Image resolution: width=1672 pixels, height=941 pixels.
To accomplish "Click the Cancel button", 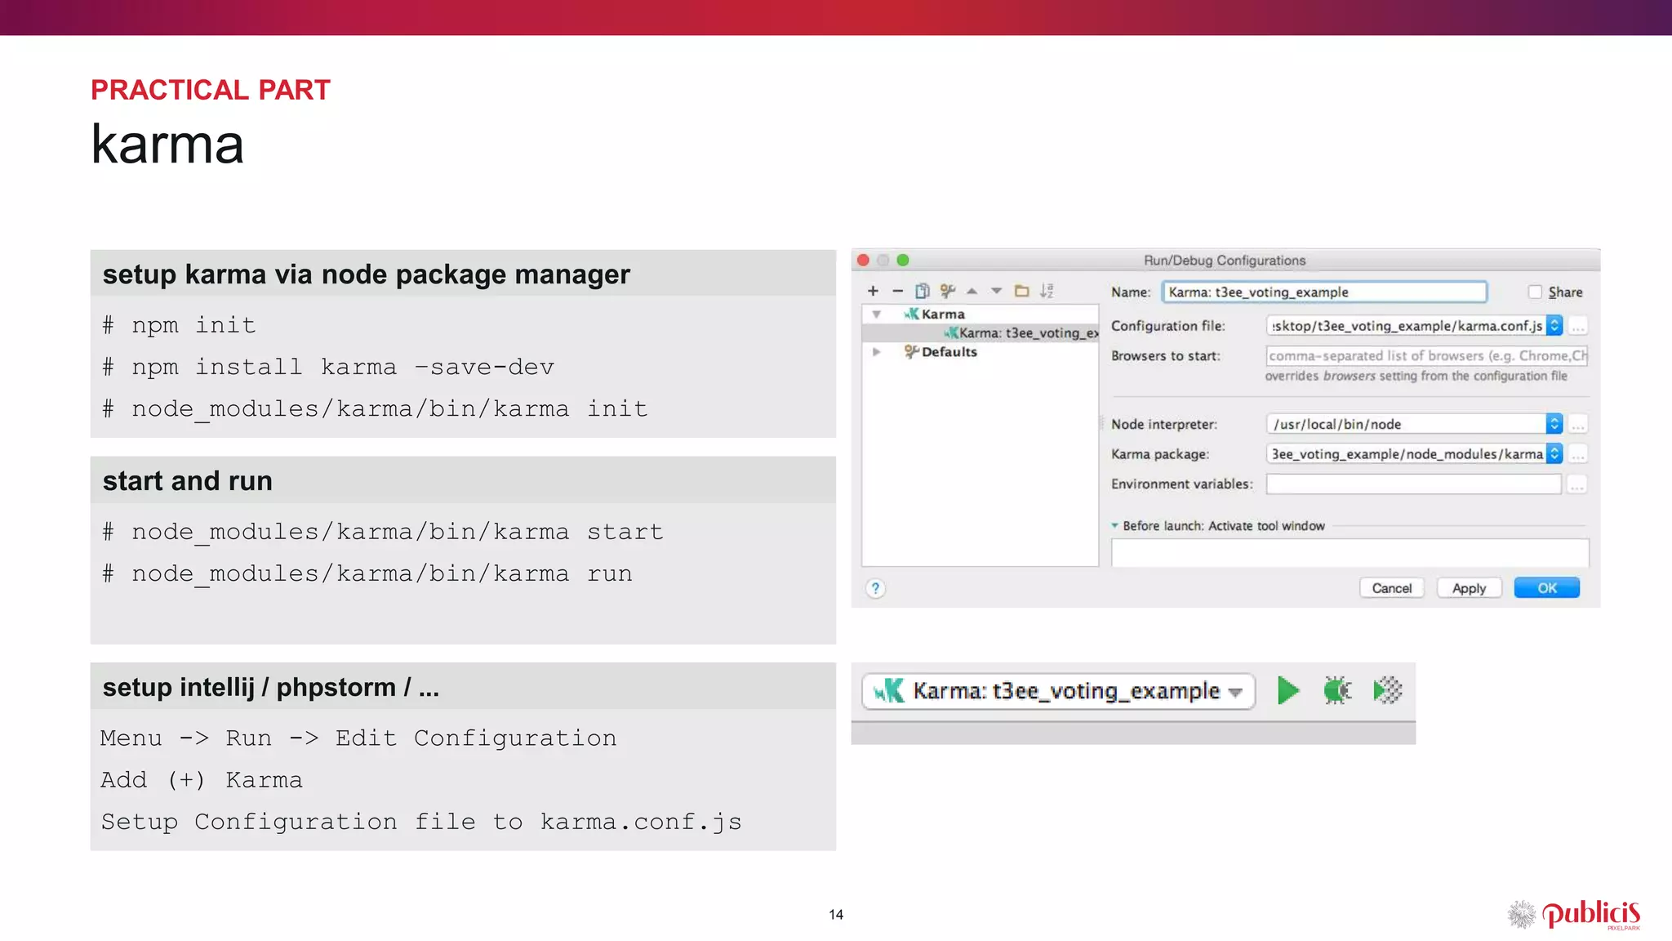I will pos(1391,588).
